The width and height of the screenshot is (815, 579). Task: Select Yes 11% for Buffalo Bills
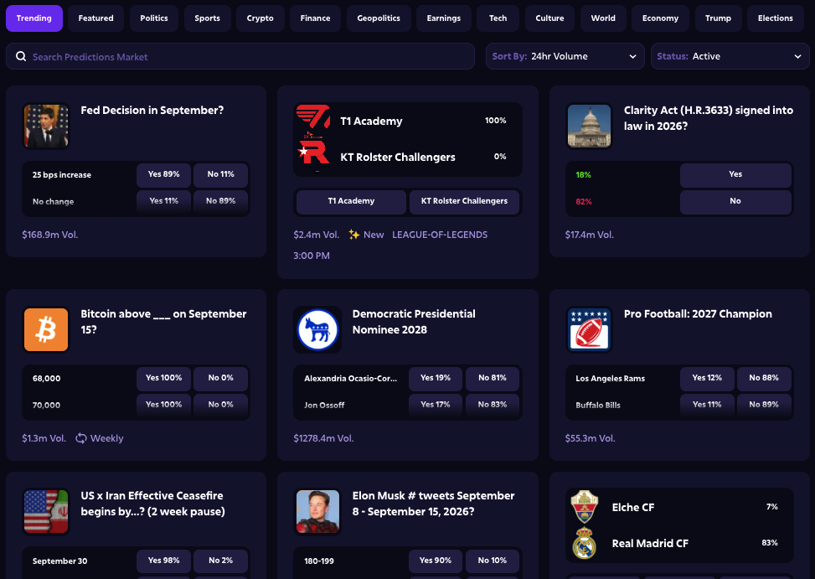(x=708, y=405)
